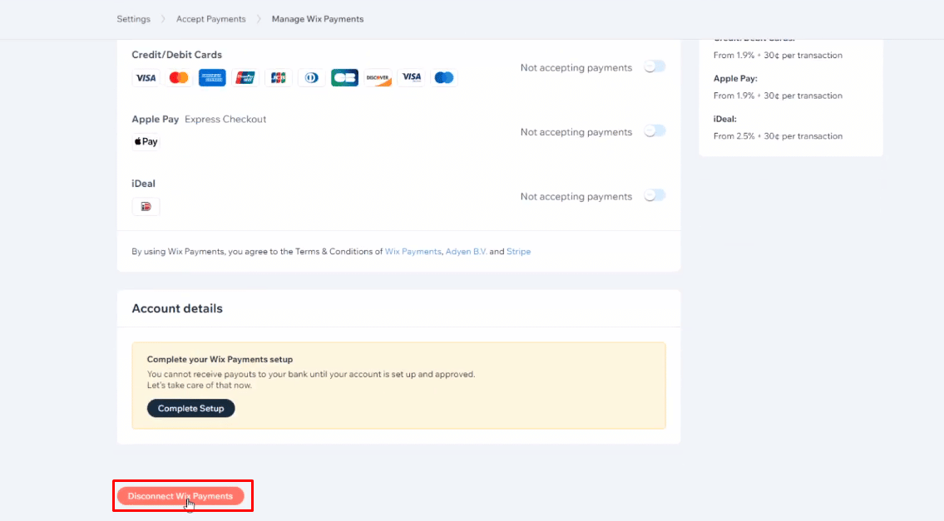The width and height of the screenshot is (944, 521).
Task: Click the Credit/Debit Cards heading
Action: pos(177,55)
